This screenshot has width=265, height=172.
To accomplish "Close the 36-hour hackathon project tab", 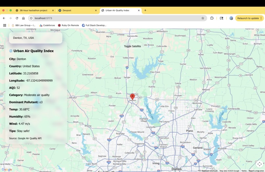I will point(53,11).
